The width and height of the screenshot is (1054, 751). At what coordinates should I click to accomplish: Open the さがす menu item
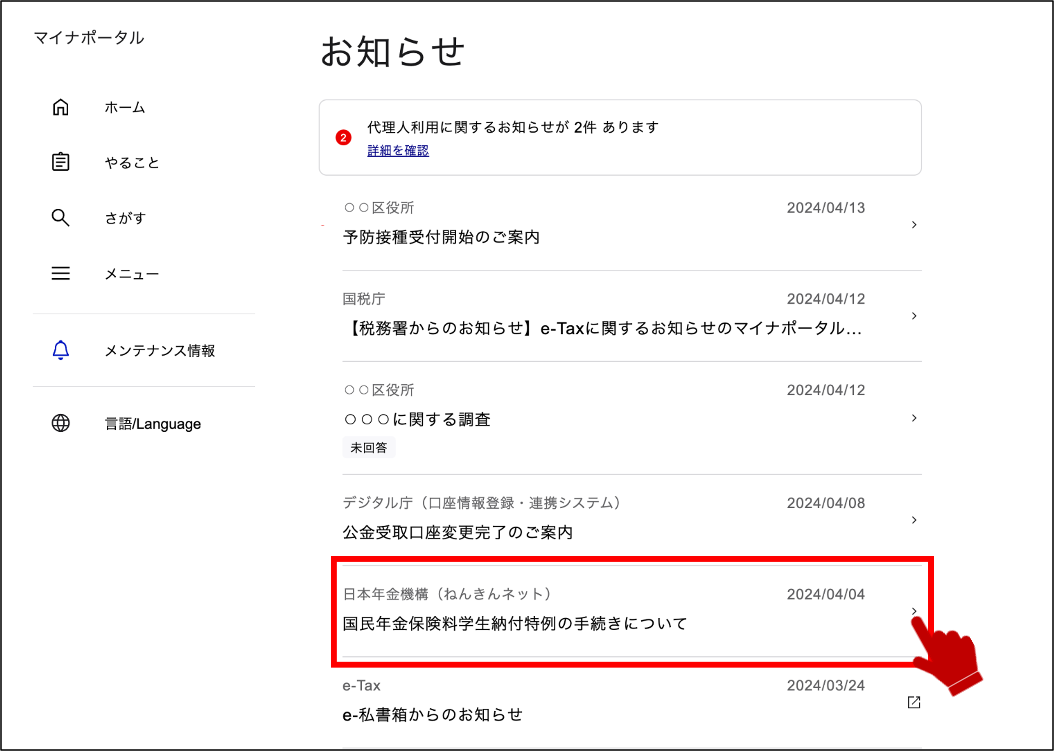click(x=125, y=217)
